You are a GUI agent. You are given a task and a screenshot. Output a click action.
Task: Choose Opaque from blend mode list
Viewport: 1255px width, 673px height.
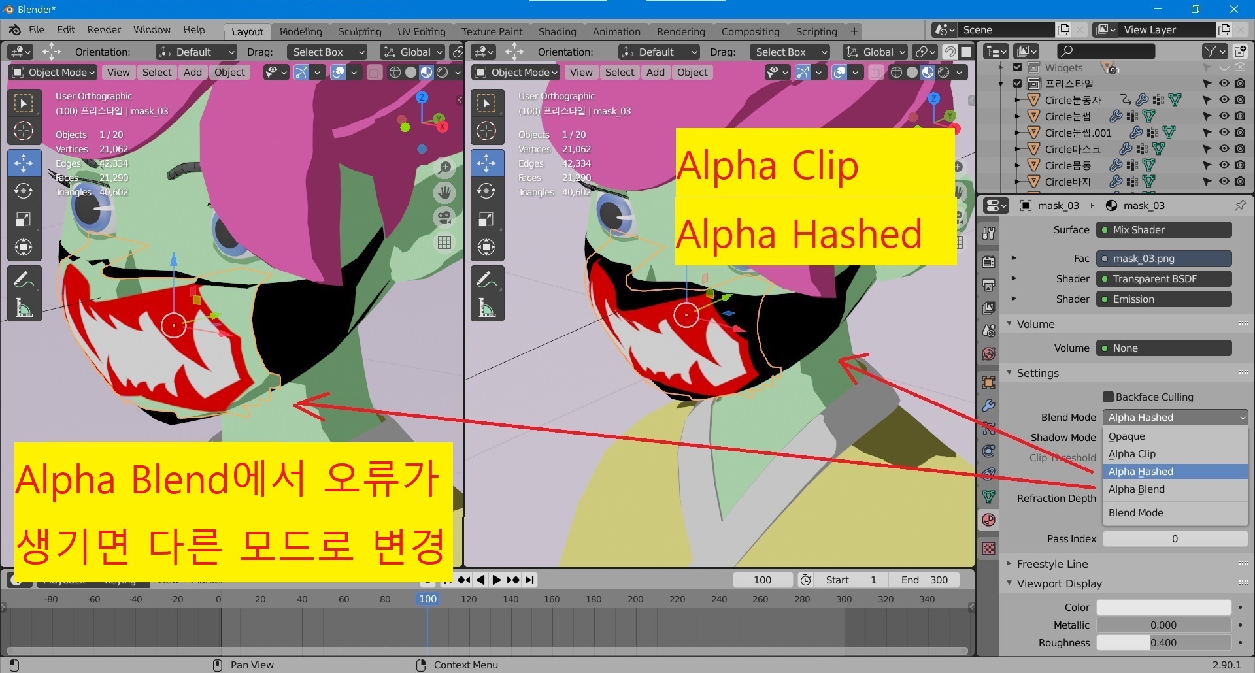tap(1175, 436)
